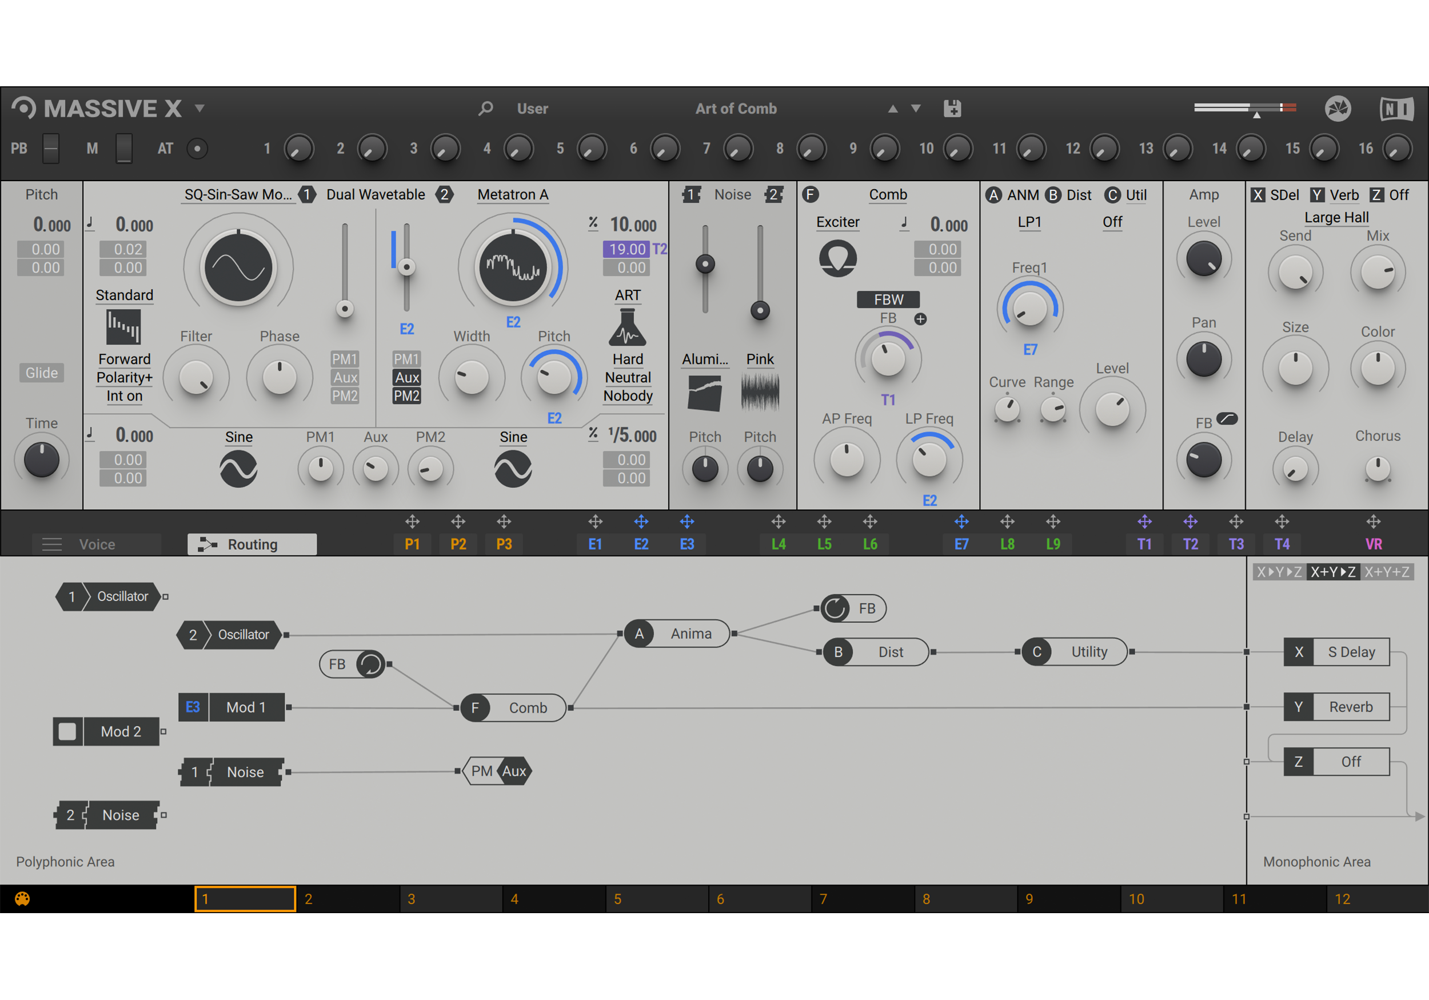
Task: Click the 19.00 T2 modulation amount field
Action: 626,249
